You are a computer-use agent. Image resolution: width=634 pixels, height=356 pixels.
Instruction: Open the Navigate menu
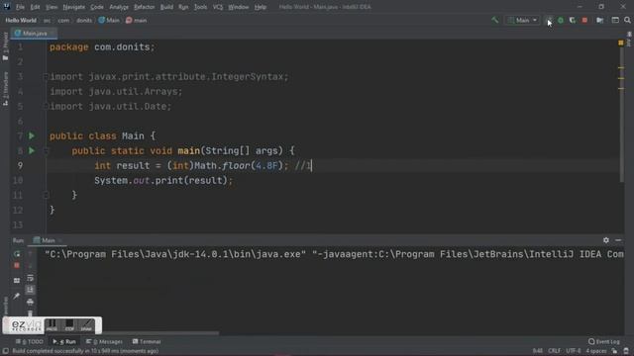click(74, 7)
